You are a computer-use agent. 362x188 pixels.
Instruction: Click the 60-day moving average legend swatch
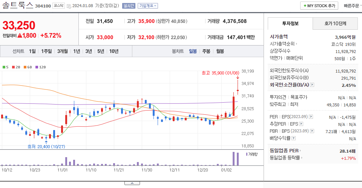(25, 67)
